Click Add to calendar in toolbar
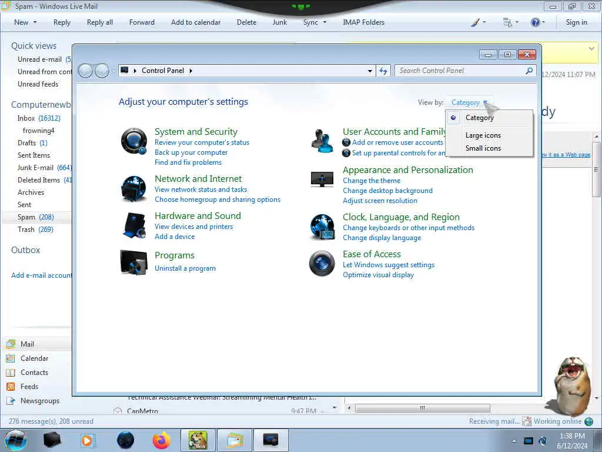602x452 pixels. (x=196, y=22)
